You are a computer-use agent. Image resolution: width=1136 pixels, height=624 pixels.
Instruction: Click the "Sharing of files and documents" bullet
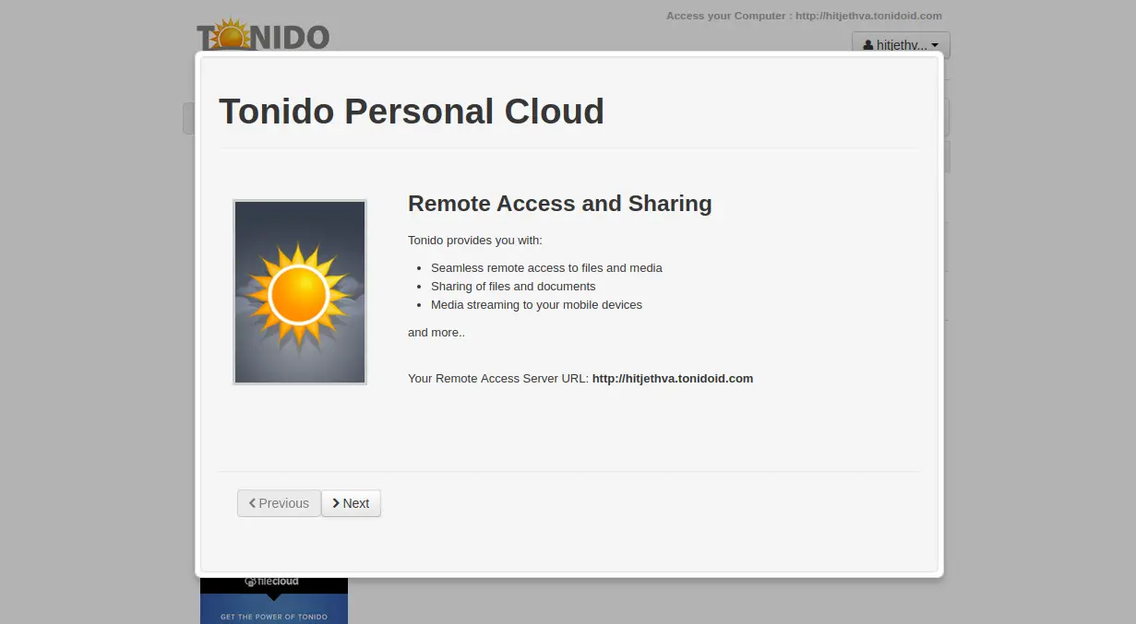513,287
